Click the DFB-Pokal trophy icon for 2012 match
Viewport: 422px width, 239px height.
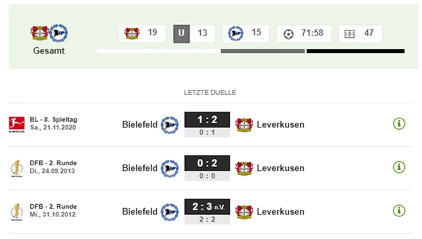point(17,212)
